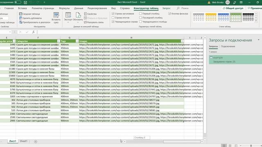262x147 pixels.
Task: Select the example query in pane
Action: click(x=235, y=60)
